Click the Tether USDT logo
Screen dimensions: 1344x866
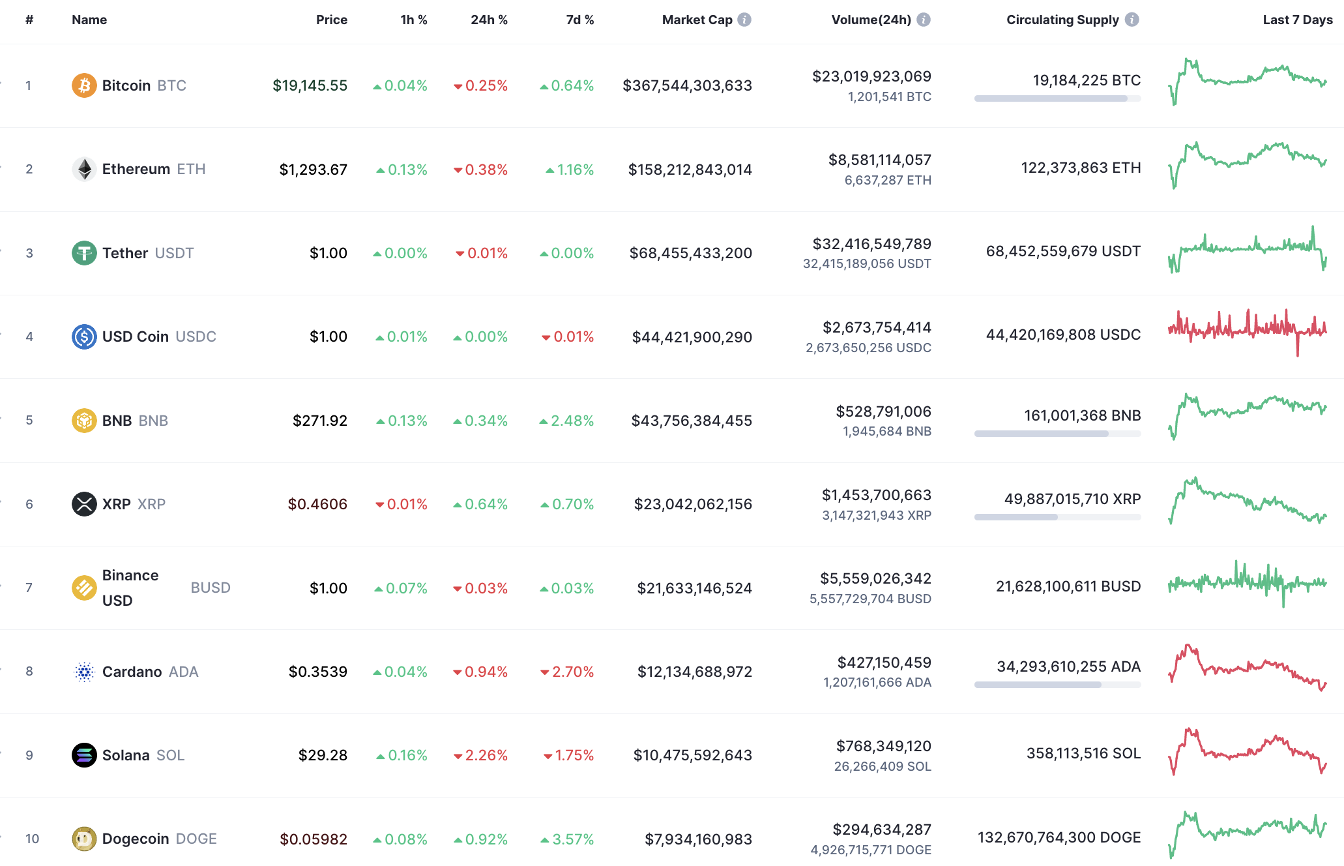point(83,252)
